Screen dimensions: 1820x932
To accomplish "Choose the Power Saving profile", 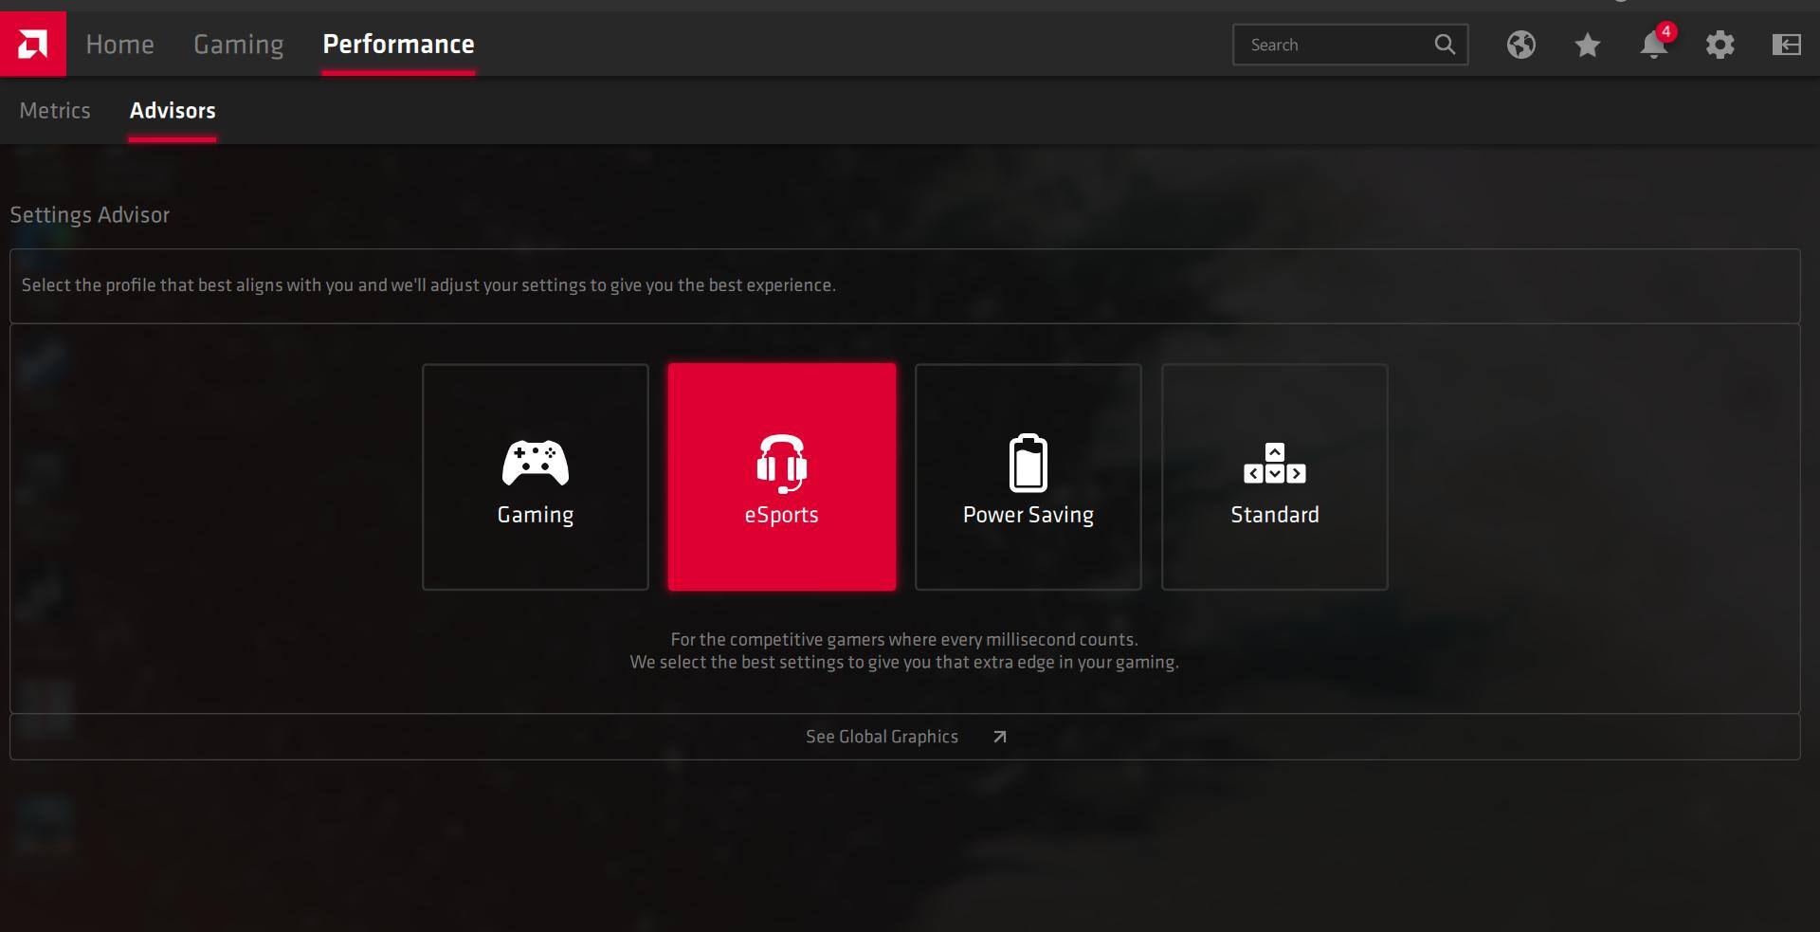I will pos(1028,477).
